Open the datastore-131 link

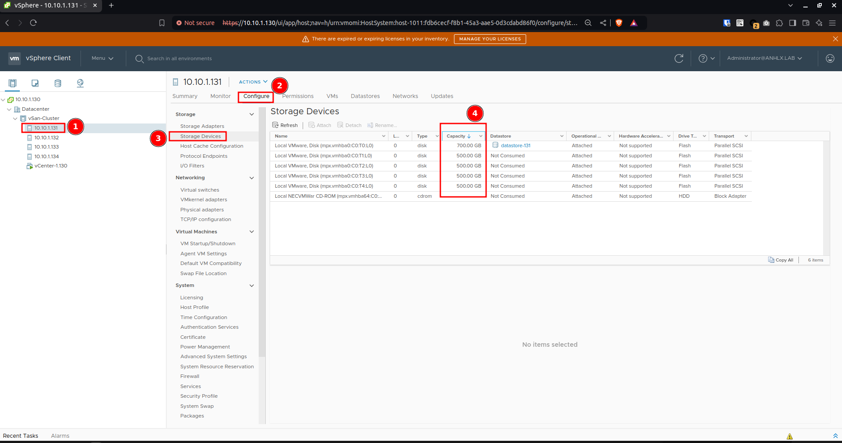[x=516, y=145]
